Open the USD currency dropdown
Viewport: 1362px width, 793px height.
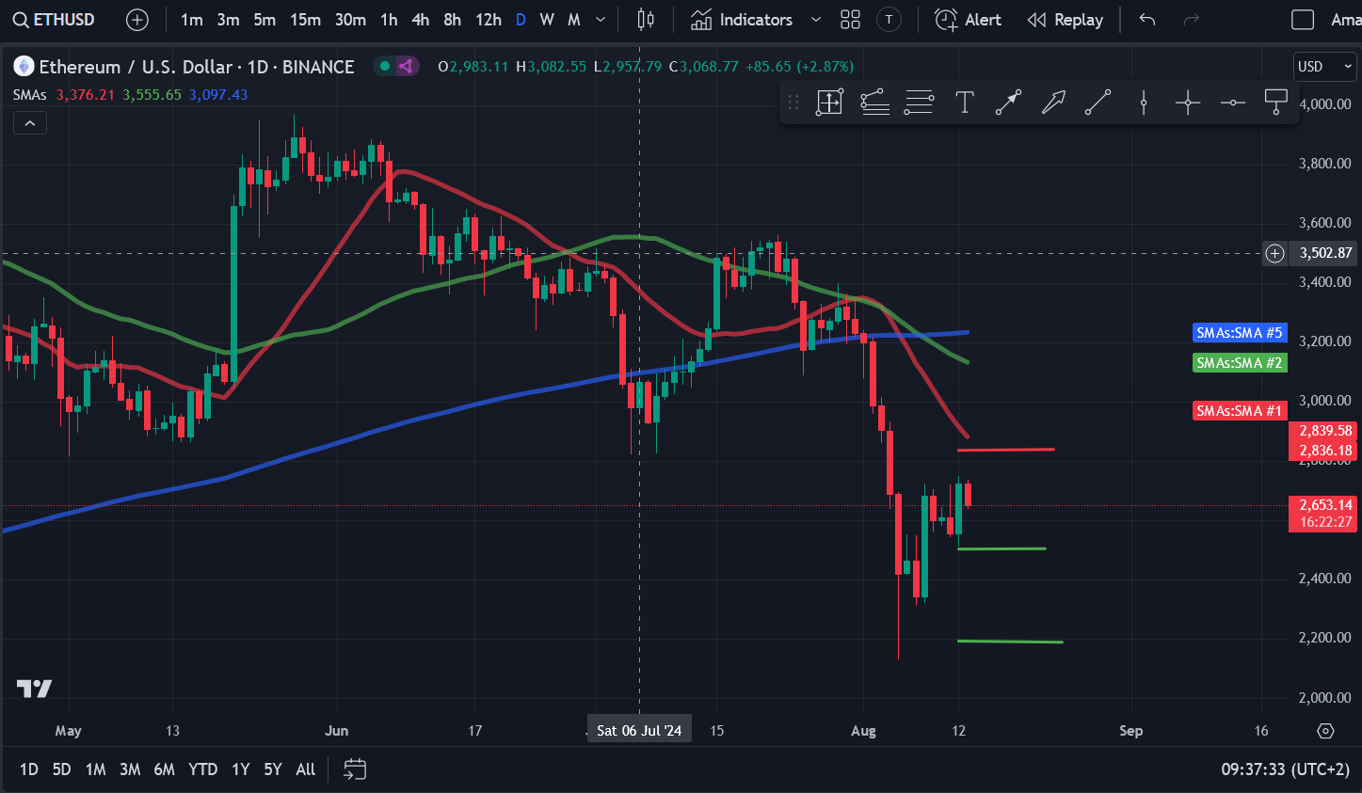[x=1324, y=67]
